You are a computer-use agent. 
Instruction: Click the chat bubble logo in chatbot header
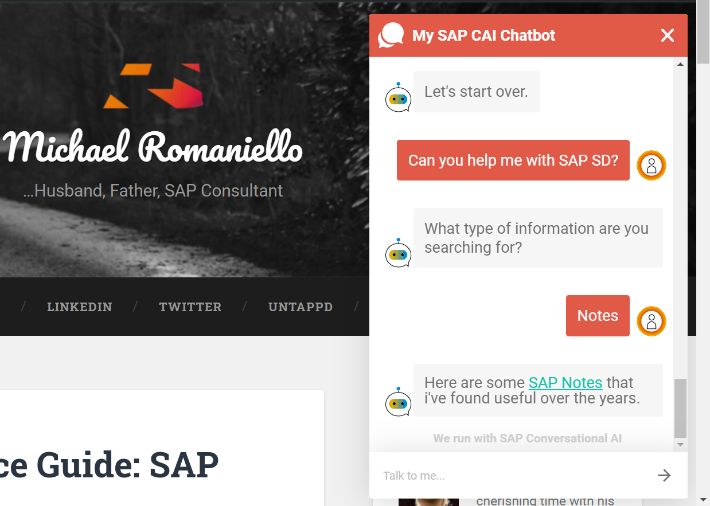[391, 36]
